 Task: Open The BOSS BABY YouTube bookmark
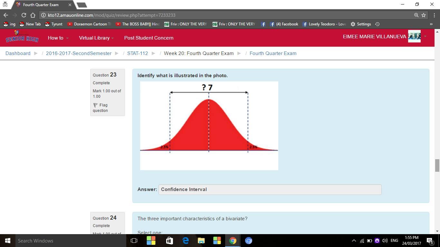point(138,24)
